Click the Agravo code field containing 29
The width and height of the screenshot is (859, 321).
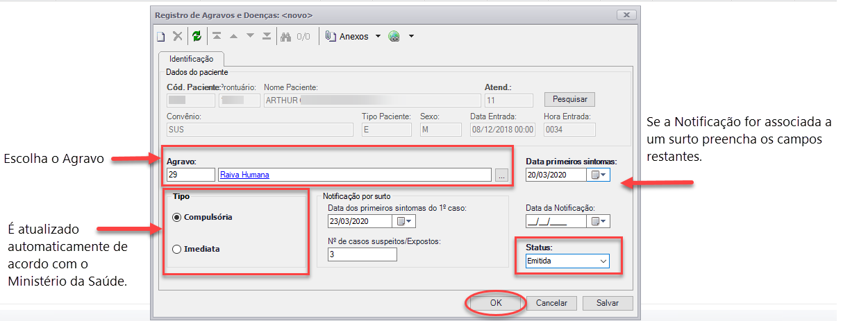pos(190,175)
